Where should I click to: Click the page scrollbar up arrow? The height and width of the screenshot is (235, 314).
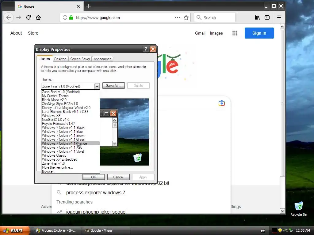[x=282, y=27]
